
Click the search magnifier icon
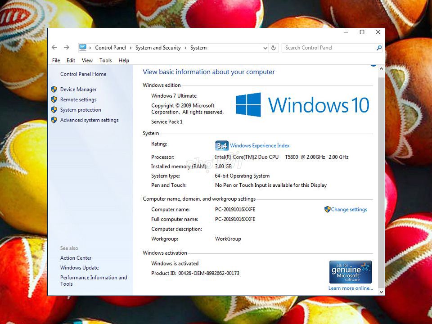tap(379, 48)
